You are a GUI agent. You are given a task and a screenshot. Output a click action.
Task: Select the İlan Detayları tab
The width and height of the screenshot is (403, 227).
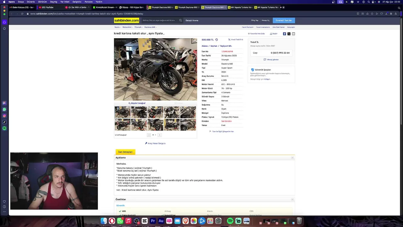pyautogui.click(x=125, y=152)
